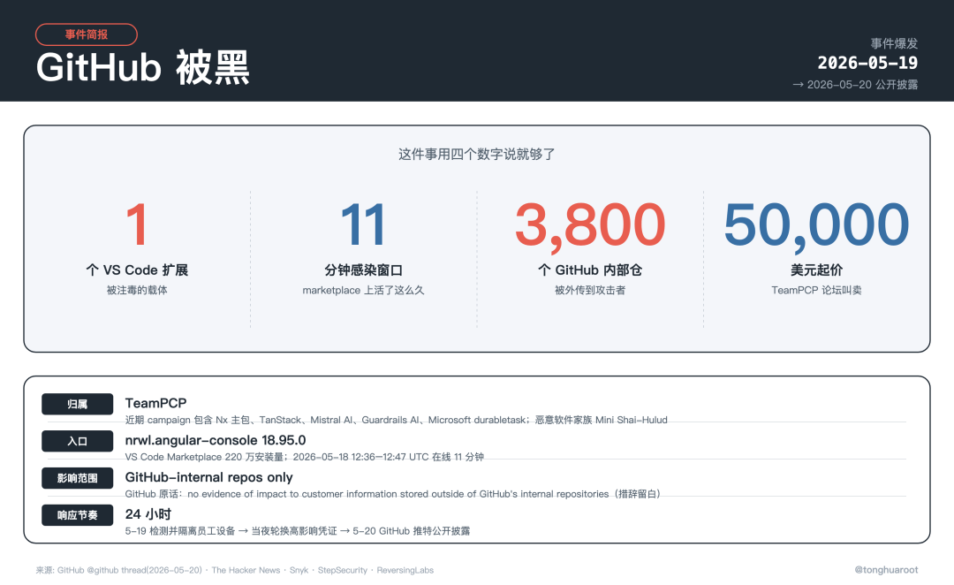Select the 分钟感染窗口 label
The image size is (954, 585).
point(363,270)
